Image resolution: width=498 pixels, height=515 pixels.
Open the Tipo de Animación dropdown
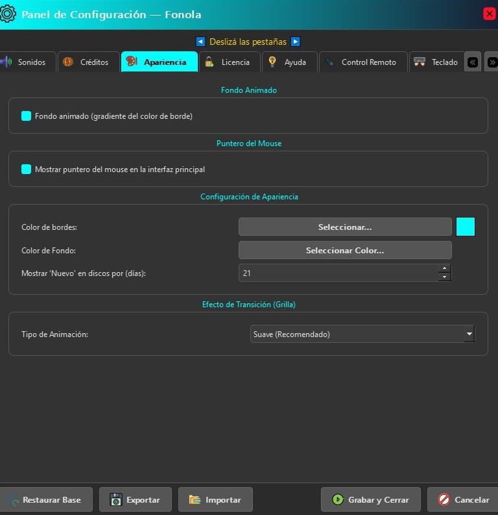click(362, 334)
